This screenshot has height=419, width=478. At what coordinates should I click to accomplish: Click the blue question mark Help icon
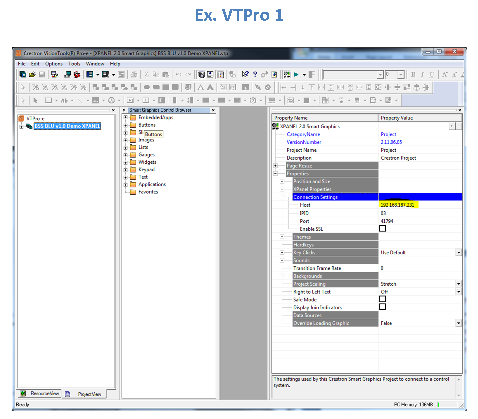[x=255, y=75]
